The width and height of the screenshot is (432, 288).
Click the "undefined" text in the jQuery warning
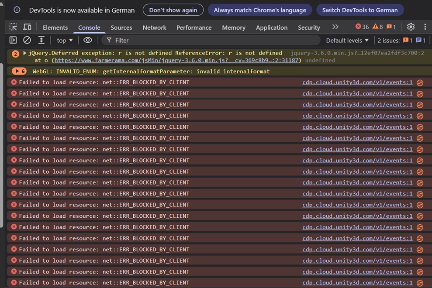point(320,60)
